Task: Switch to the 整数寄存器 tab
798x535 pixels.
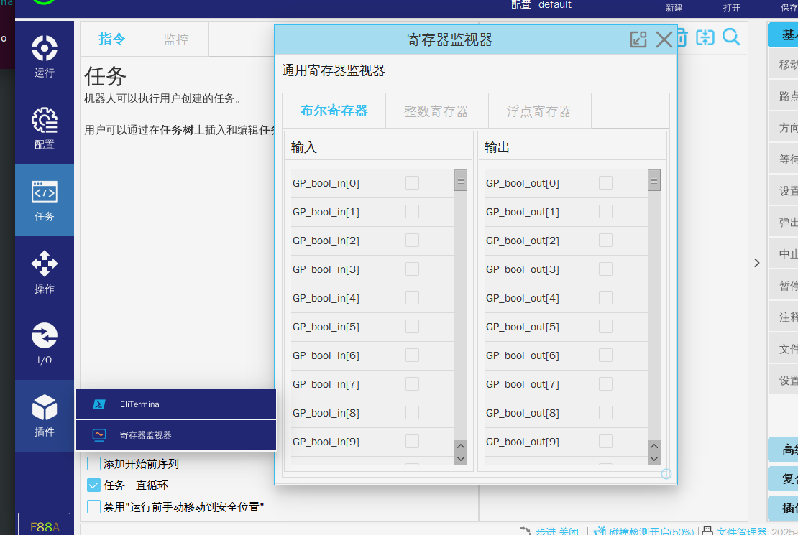Action: (x=436, y=111)
